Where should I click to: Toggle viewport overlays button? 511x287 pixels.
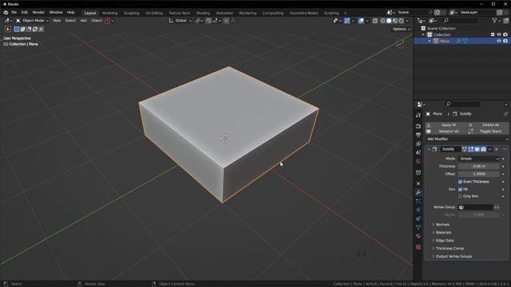(x=361, y=21)
